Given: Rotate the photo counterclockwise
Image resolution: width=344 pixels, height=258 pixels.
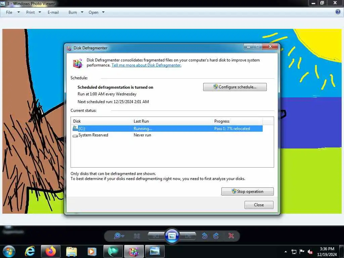Looking at the screenshot, I should click(x=205, y=236).
